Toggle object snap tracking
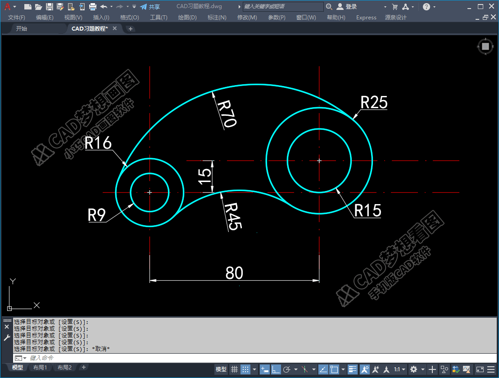The width and height of the screenshot is (499, 378). (x=323, y=369)
